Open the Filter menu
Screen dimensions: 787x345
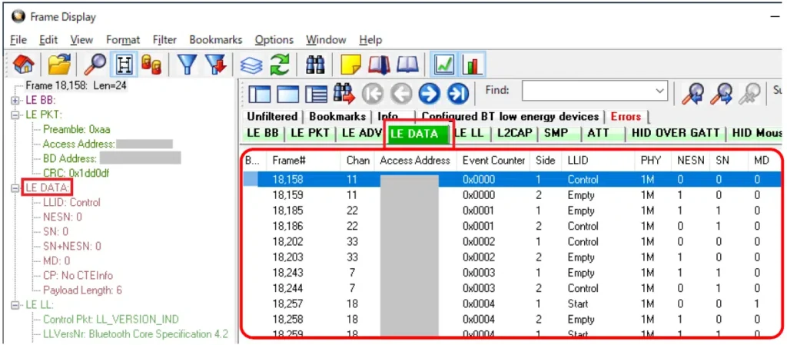point(164,40)
